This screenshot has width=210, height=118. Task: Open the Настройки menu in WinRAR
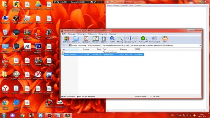point(103,34)
